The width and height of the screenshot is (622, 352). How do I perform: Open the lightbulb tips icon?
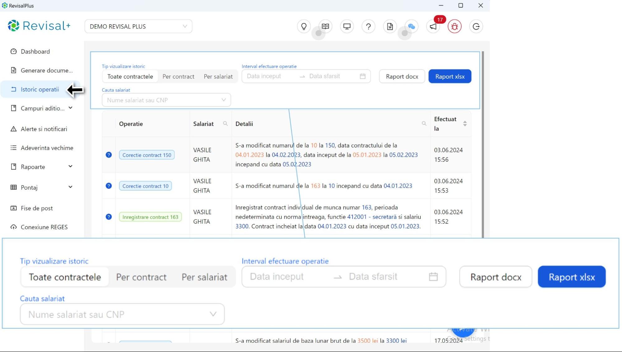pos(304,26)
